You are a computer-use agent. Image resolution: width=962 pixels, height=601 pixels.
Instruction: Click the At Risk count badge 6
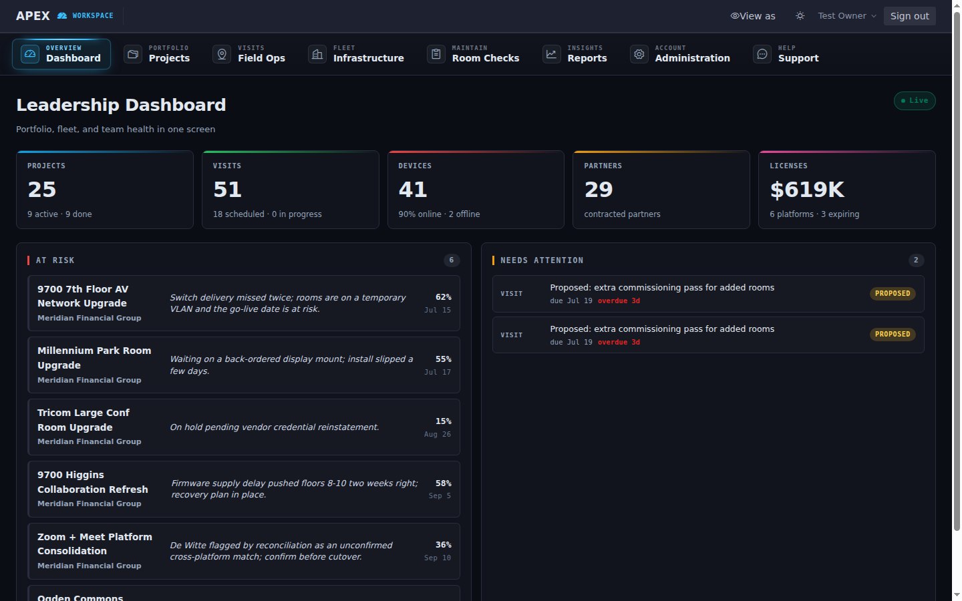[x=452, y=260]
